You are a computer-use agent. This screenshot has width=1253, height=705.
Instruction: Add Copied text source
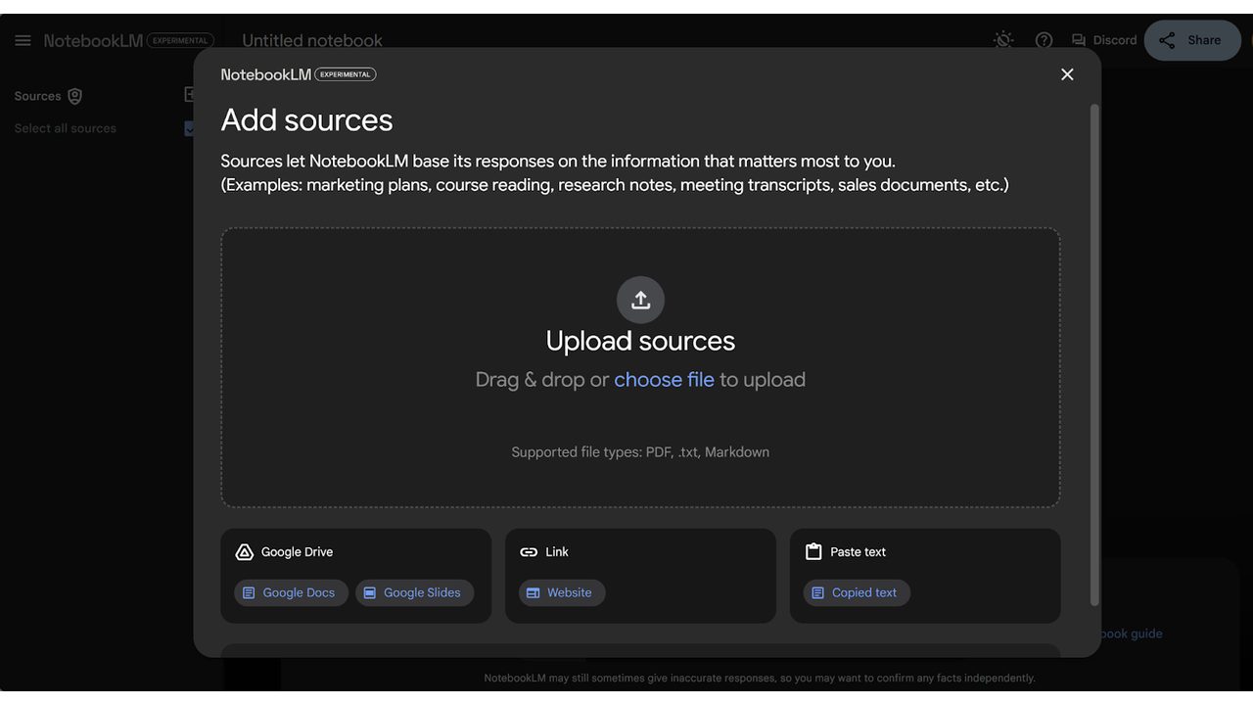857,592
